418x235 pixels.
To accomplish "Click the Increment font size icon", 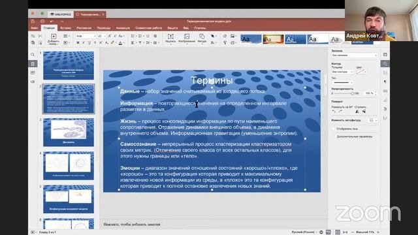I will [110, 36].
